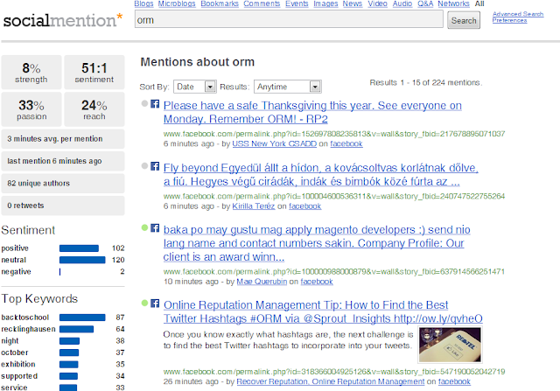
Task: Click the positive sentiment bar
Action: pyautogui.click(x=79, y=248)
